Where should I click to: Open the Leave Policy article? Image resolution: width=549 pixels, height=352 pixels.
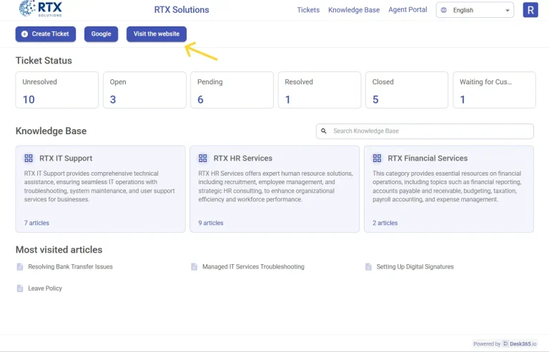click(45, 288)
